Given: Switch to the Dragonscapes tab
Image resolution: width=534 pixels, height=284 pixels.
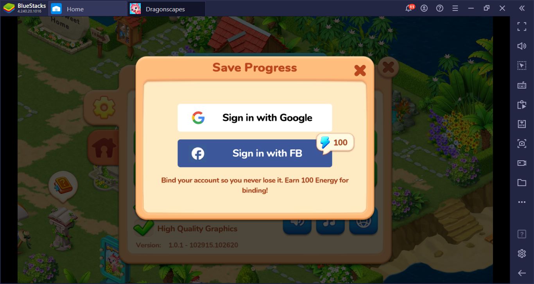Looking at the screenshot, I should pyautogui.click(x=167, y=9).
